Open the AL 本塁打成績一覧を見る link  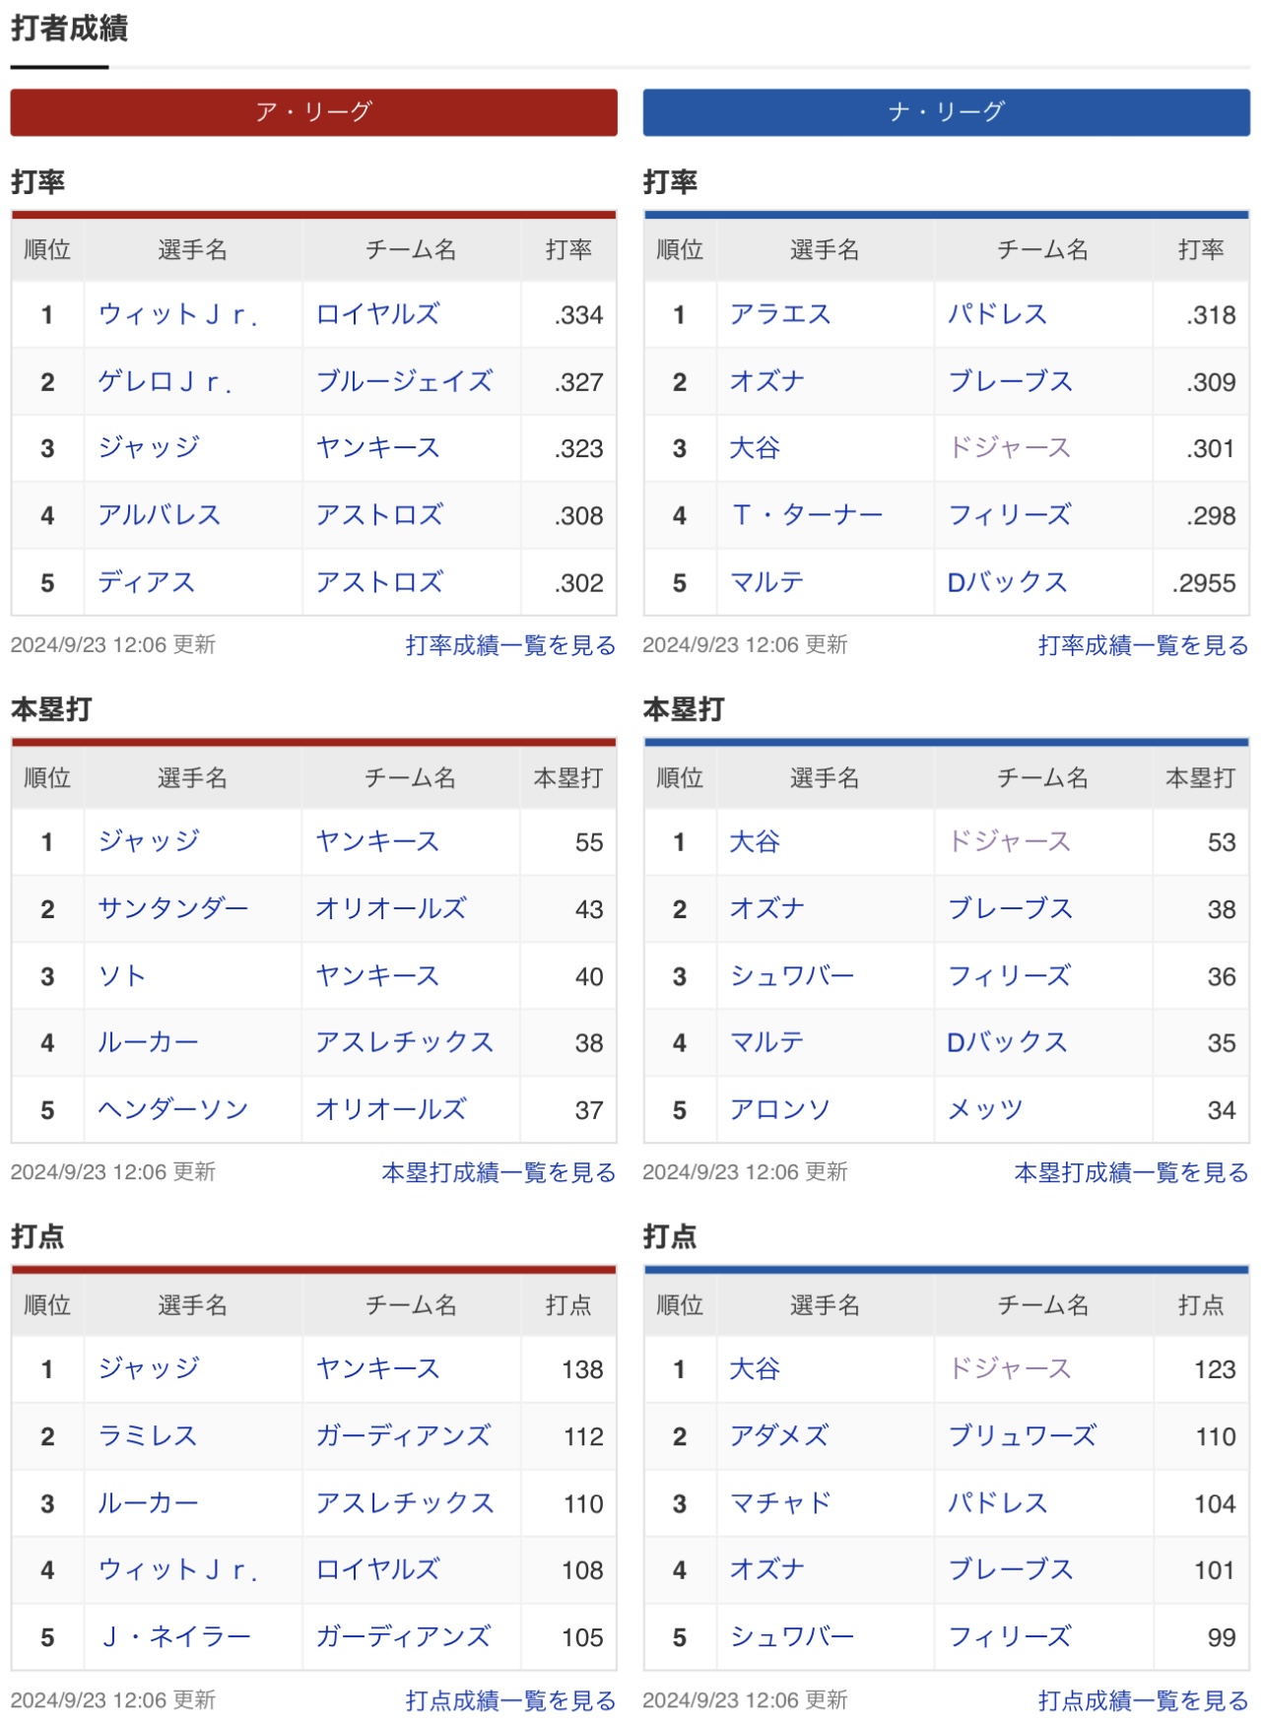[499, 1172]
